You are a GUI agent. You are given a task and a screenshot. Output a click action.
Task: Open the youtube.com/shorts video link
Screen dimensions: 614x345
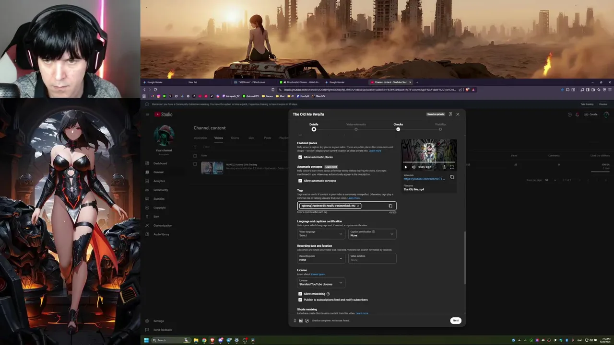424,179
